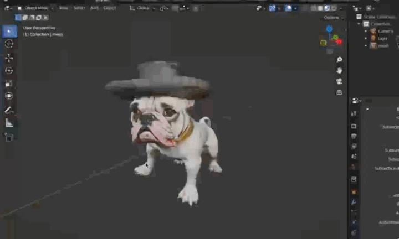Open the properties editor type dropdown
The height and width of the screenshot is (239, 399).
356,101
